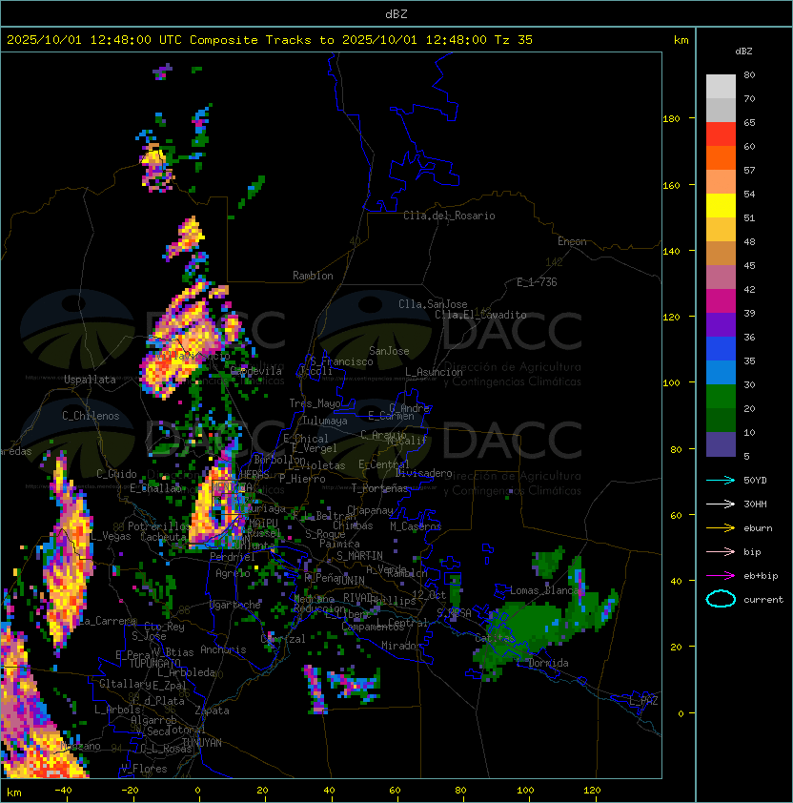The width and height of the screenshot is (793, 803).
Task: Click the 'eburn' legend label
Action: click(758, 528)
